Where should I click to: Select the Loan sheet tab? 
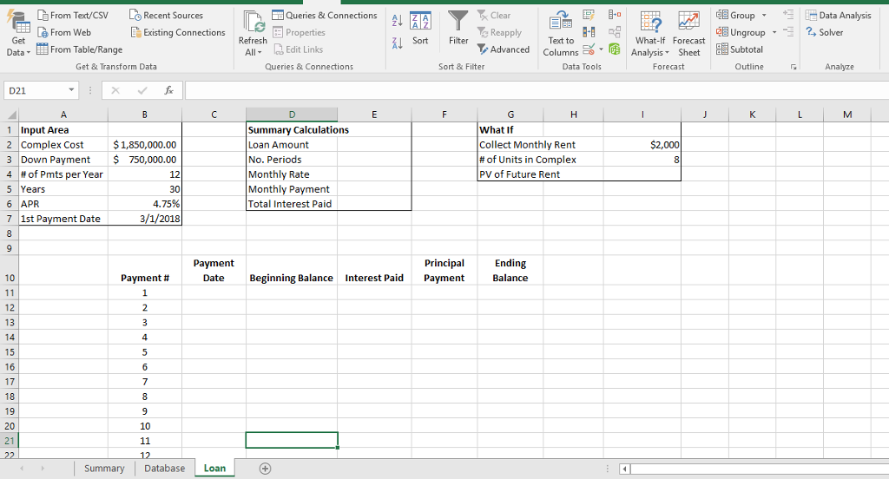[215, 469]
